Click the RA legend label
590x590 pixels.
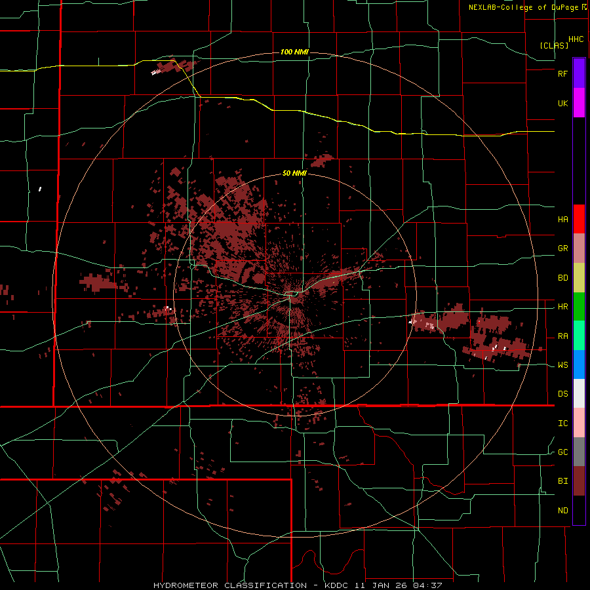(563, 336)
